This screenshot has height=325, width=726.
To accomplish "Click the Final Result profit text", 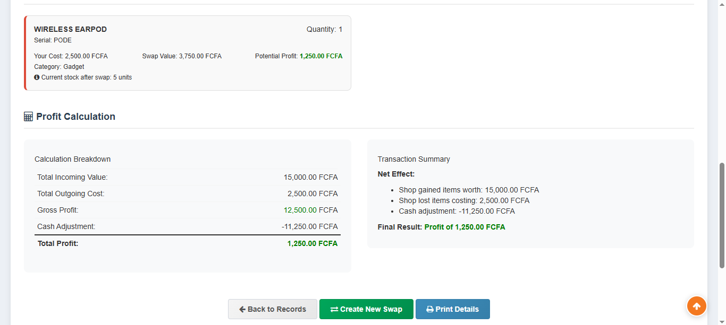I will (465, 226).
